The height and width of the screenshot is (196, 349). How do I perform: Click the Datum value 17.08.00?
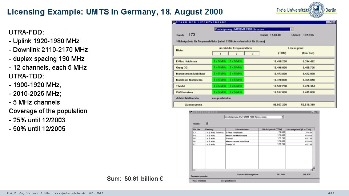[x=275, y=35]
